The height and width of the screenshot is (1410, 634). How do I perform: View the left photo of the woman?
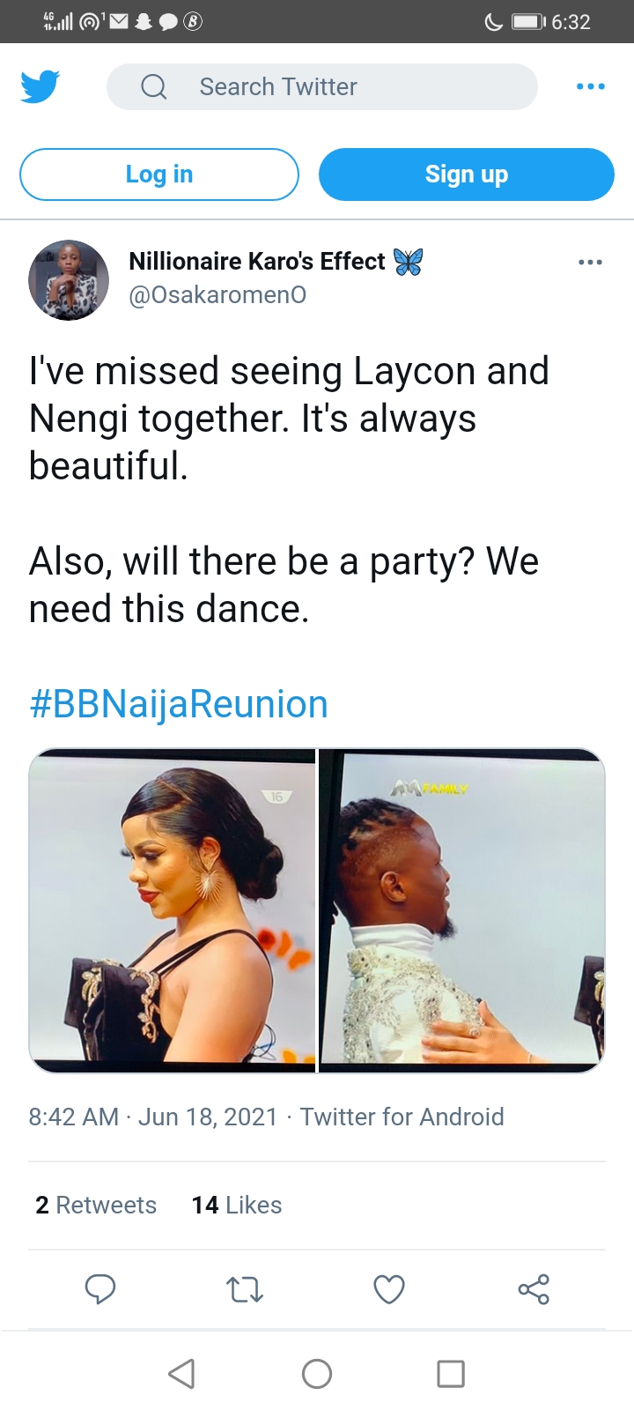(x=173, y=909)
